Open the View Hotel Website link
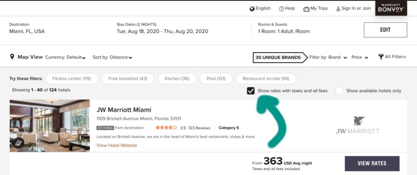Viewport: 417px width, 175px height. click(117, 146)
